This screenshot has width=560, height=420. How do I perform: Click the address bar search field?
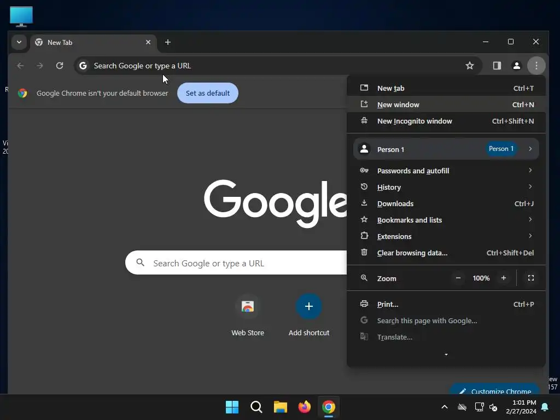(x=277, y=66)
